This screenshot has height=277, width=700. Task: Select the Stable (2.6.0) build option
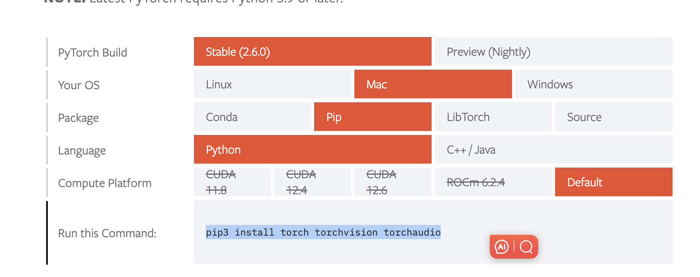tap(313, 52)
